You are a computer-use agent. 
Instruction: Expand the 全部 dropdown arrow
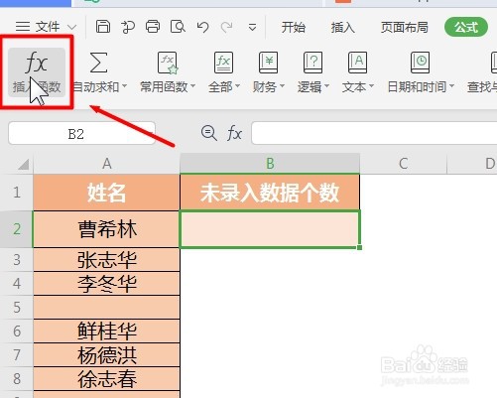[237, 86]
